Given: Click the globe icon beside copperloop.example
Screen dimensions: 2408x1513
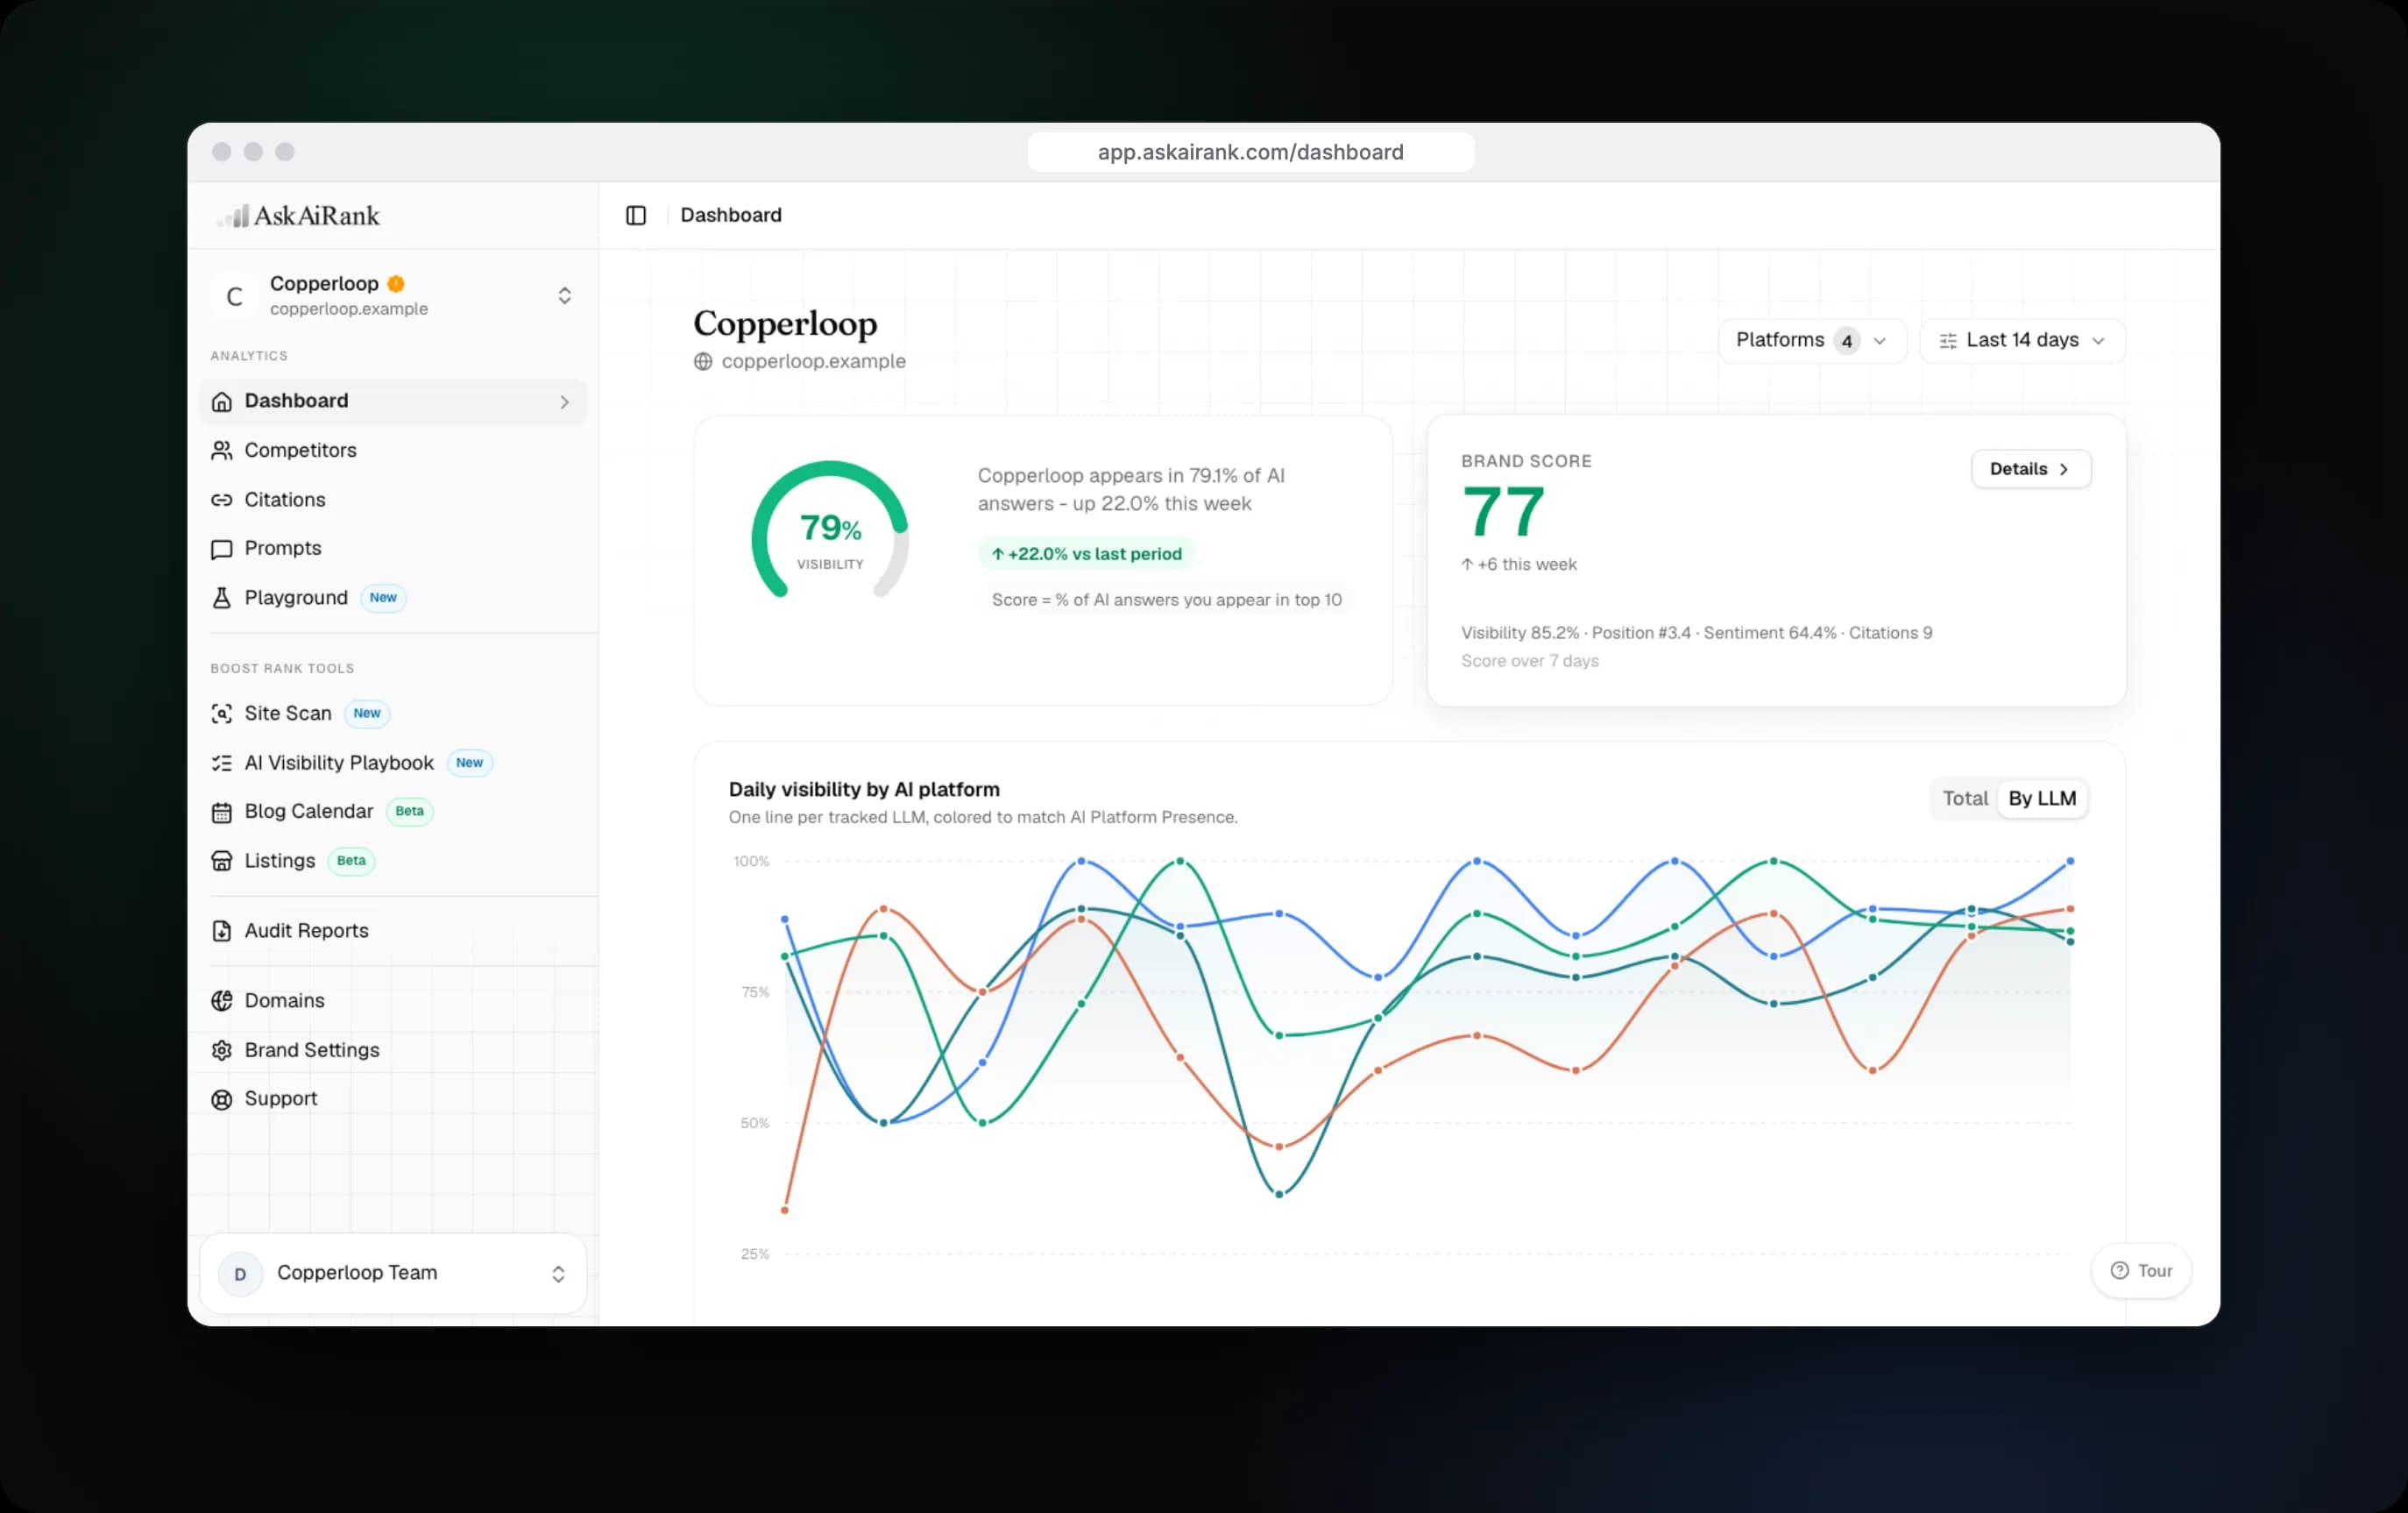Looking at the screenshot, I should click(x=703, y=361).
